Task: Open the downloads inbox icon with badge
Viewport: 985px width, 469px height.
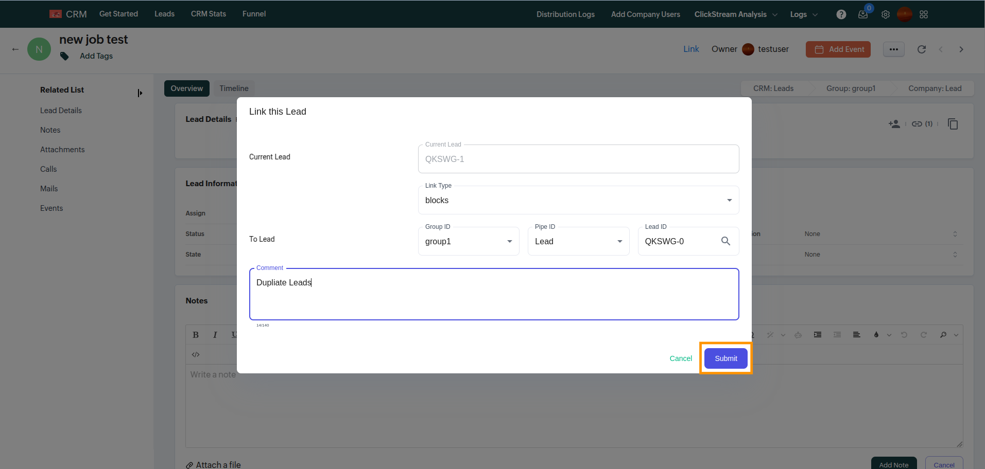Action: (863, 14)
